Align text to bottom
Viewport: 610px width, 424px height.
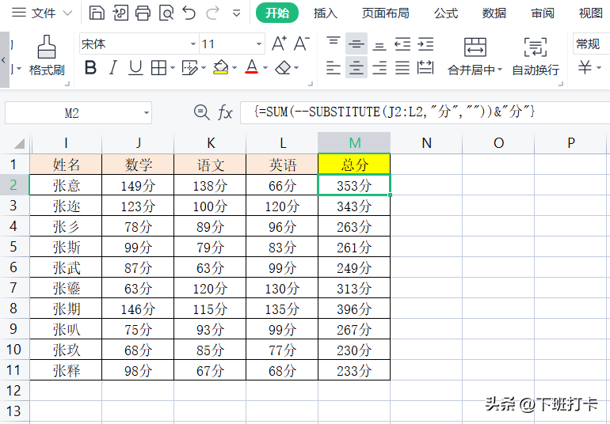(379, 44)
